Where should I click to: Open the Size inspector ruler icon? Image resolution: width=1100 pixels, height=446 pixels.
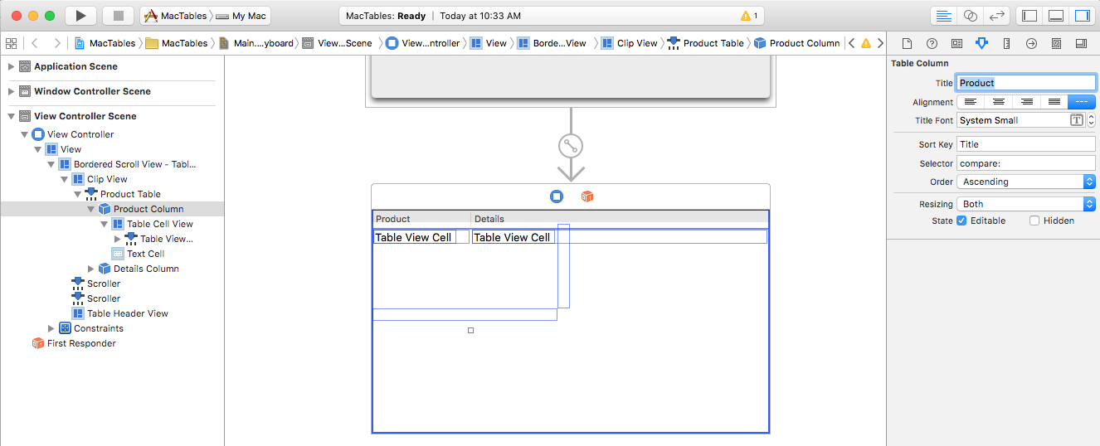pos(1006,43)
